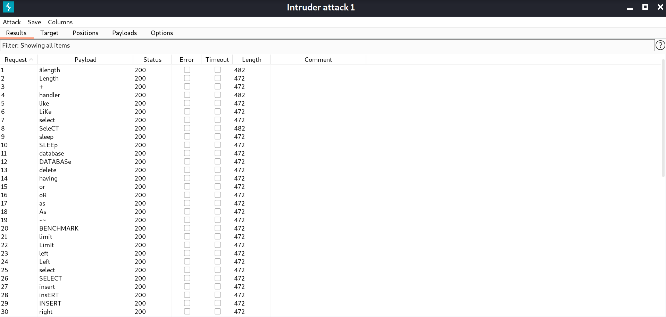
Task: Switch to the Payloads tab
Action: point(124,33)
